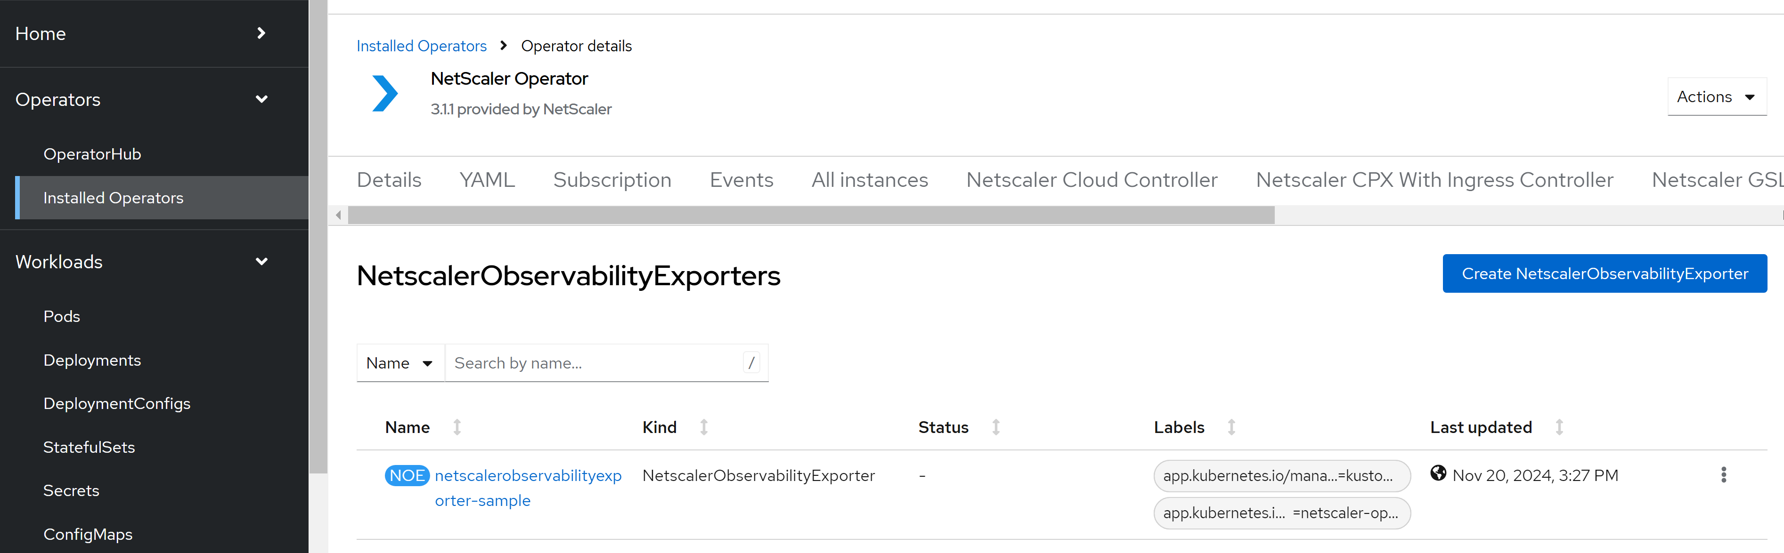Image resolution: width=1784 pixels, height=553 pixels.
Task: Sort table by Labels column arrows
Action: coord(1231,427)
